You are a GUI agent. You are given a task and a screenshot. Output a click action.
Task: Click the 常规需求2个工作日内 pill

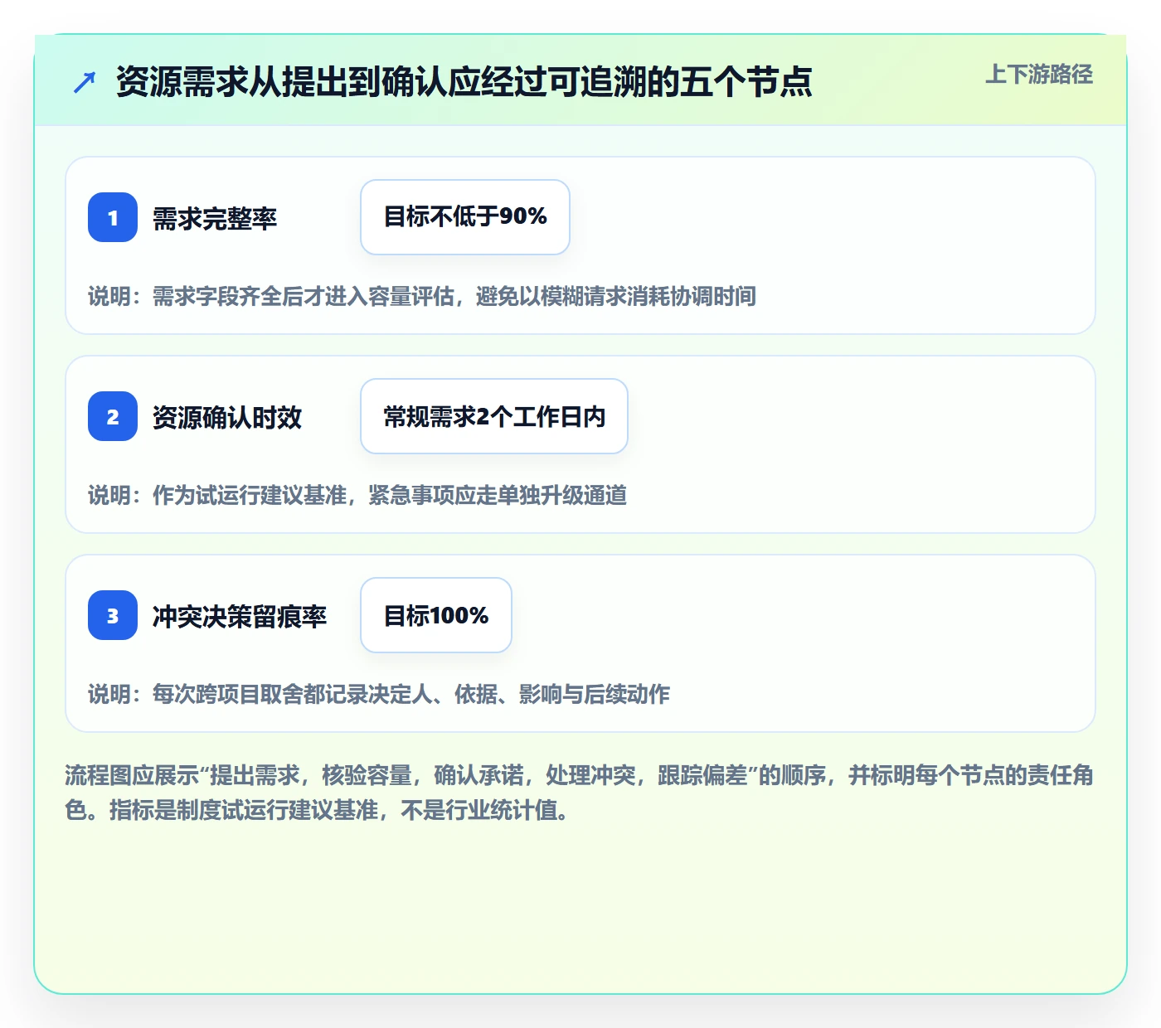click(x=494, y=416)
